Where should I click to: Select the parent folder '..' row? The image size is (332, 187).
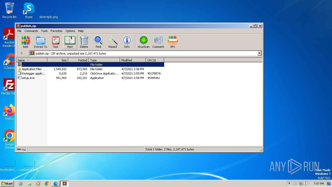pos(90,65)
